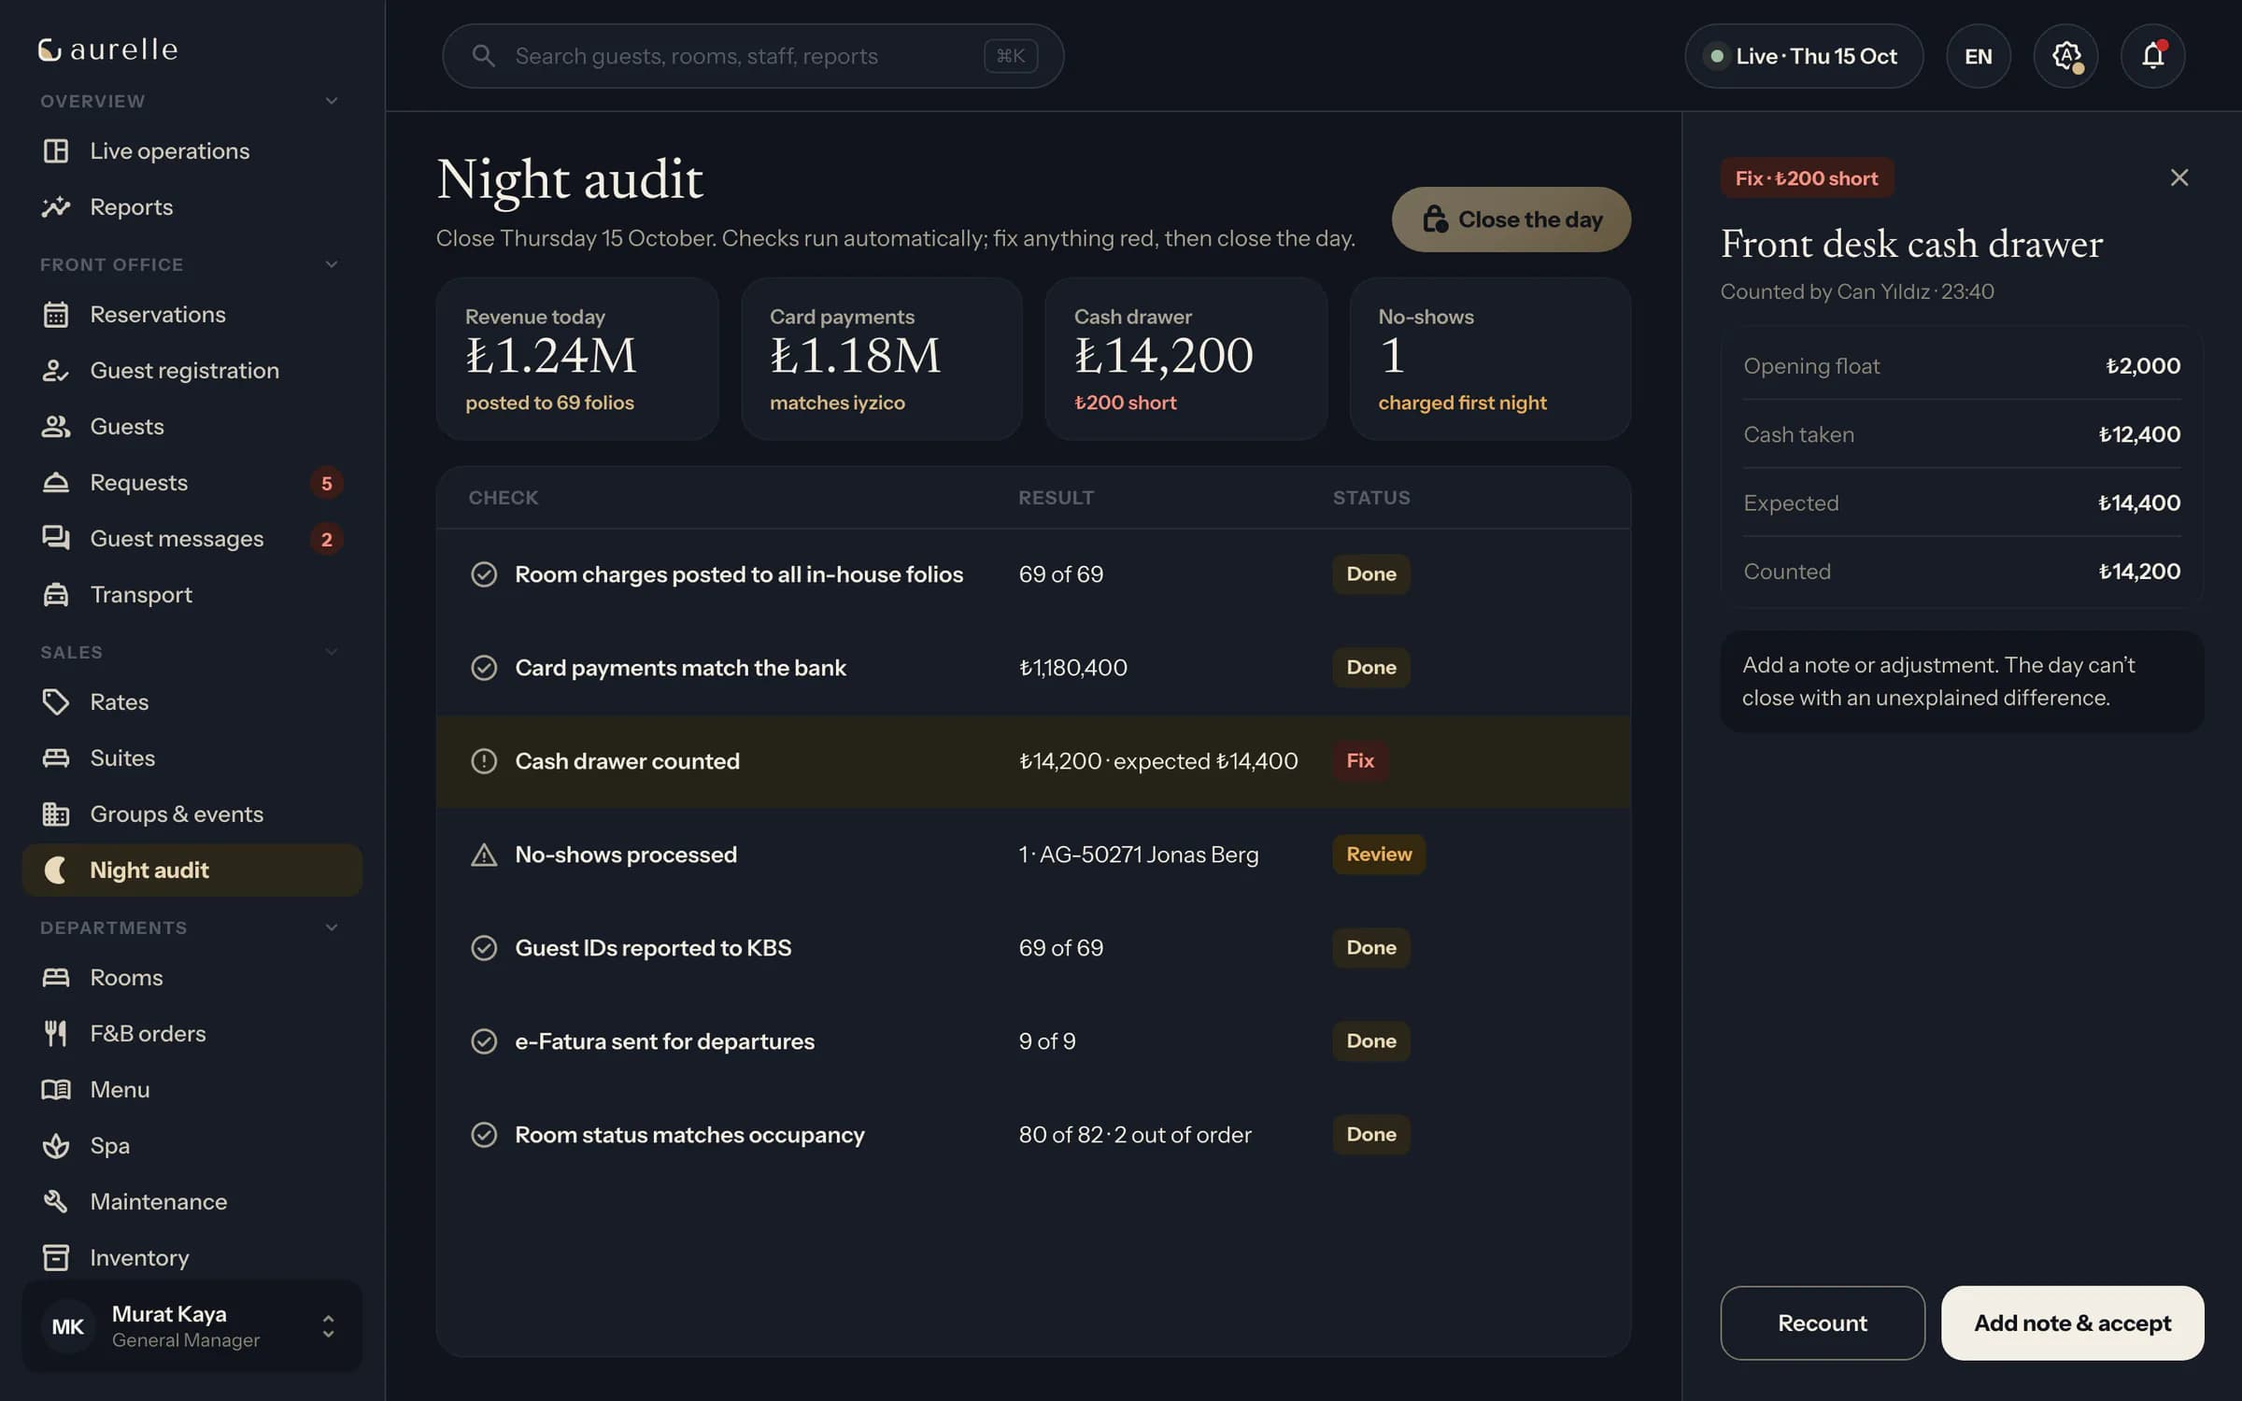Viewport: 2242px width, 1401px height.
Task: Switch language with the EN selector
Action: pyautogui.click(x=1978, y=56)
